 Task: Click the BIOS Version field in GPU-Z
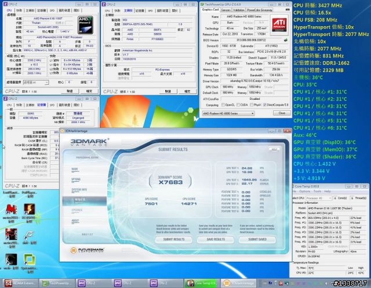[251, 40]
